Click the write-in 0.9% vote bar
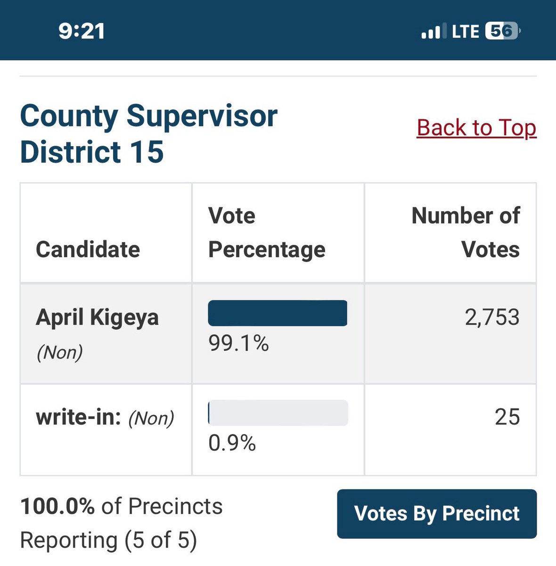The height and width of the screenshot is (566, 556). [278, 413]
